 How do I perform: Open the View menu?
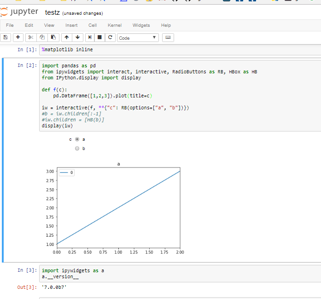pos(49,25)
